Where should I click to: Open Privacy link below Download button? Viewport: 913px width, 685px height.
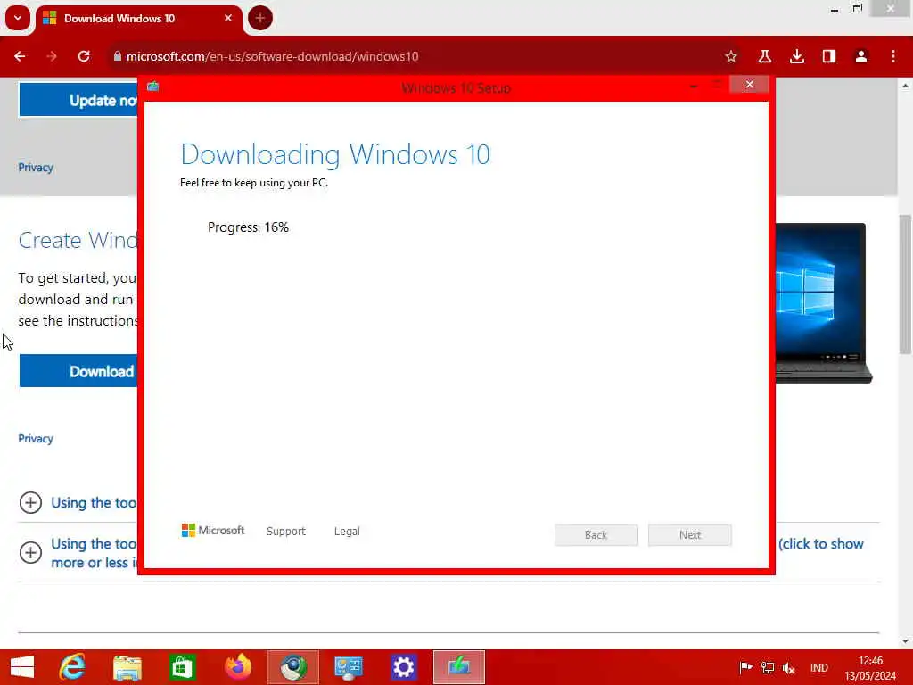(36, 439)
